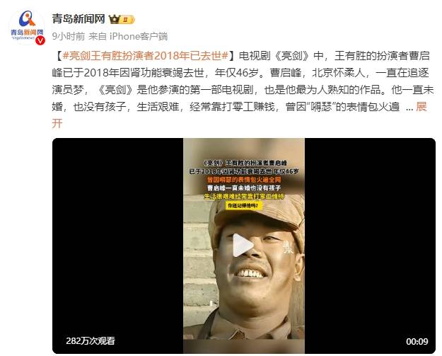Click the 《亮剑》王有胜的扮演者曹启峰 video caption
The image size is (442, 356).
click(245, 163)
